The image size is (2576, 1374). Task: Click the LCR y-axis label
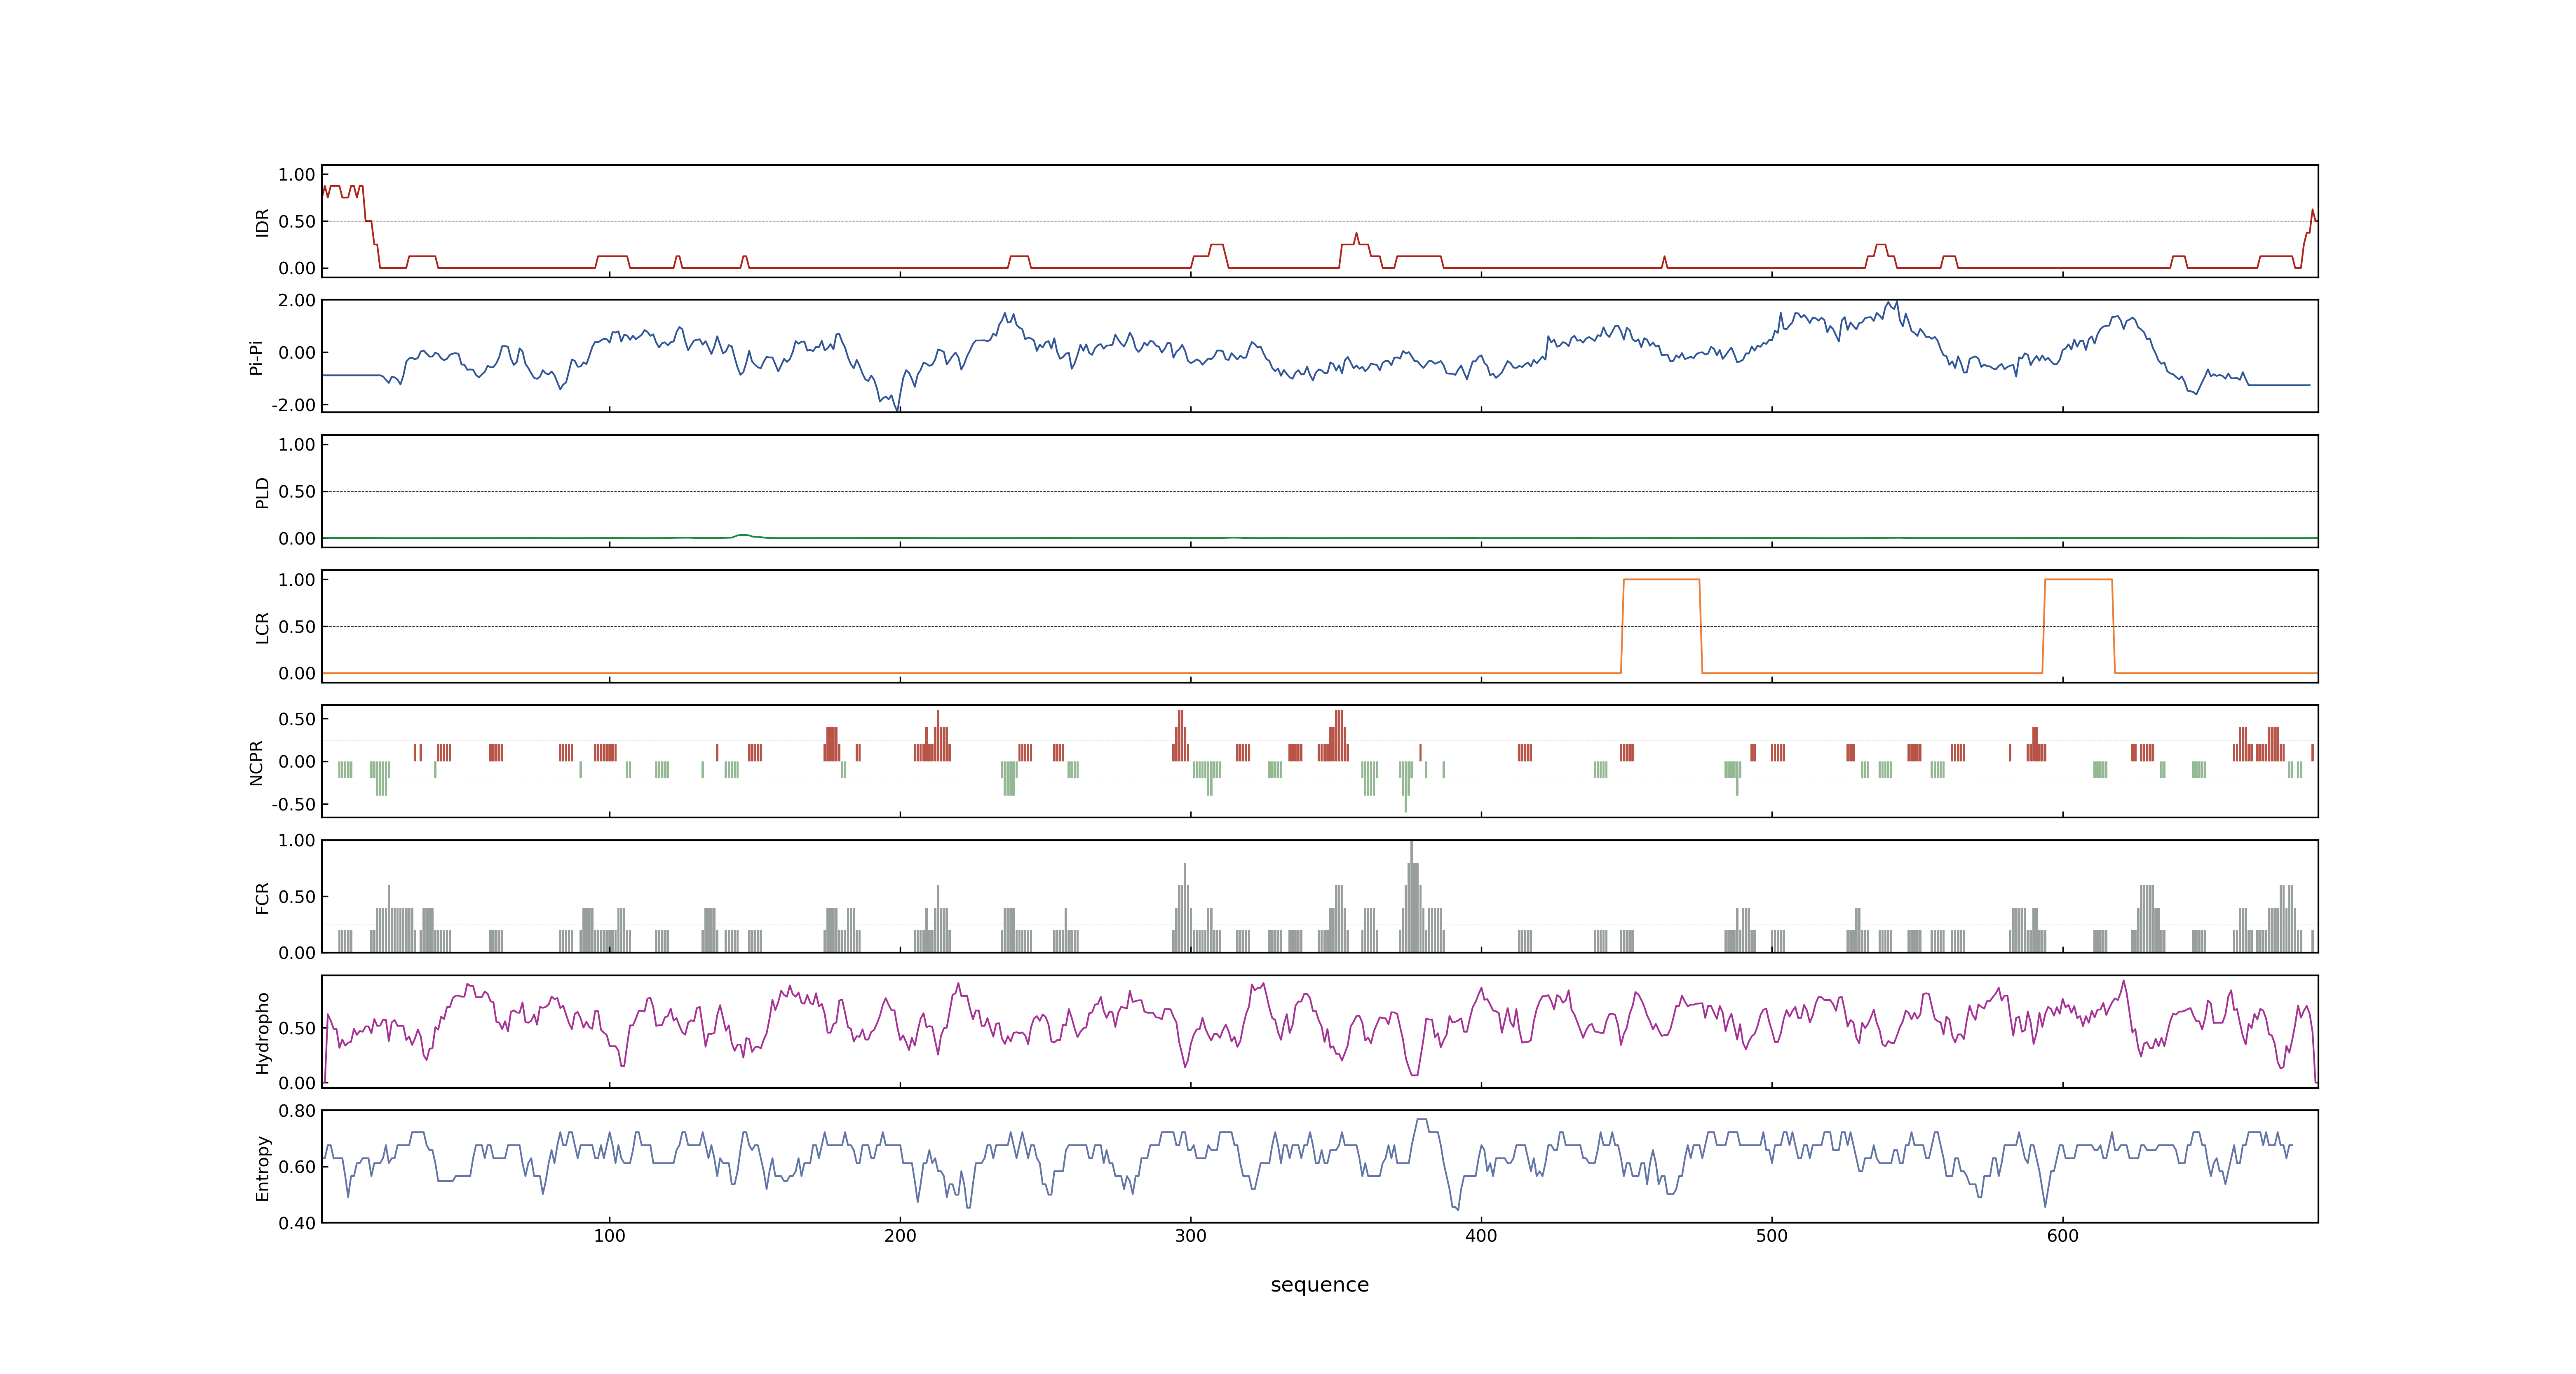[262, 628]
